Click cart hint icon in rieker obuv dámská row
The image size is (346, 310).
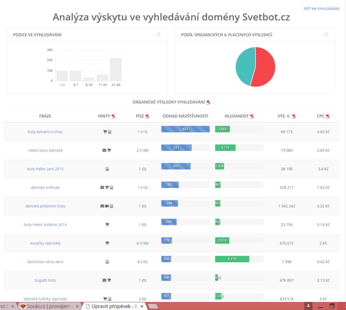click(x=109, y=150)
